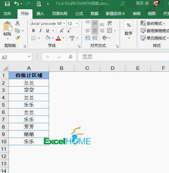Switch to the 页面布局 tab
Screen dimensions: 169x173
coord(60,14)
